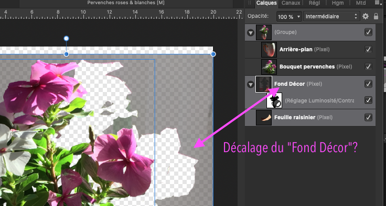
Task: Select the Bouquet pervenches layer name
Action: (307, 66)
